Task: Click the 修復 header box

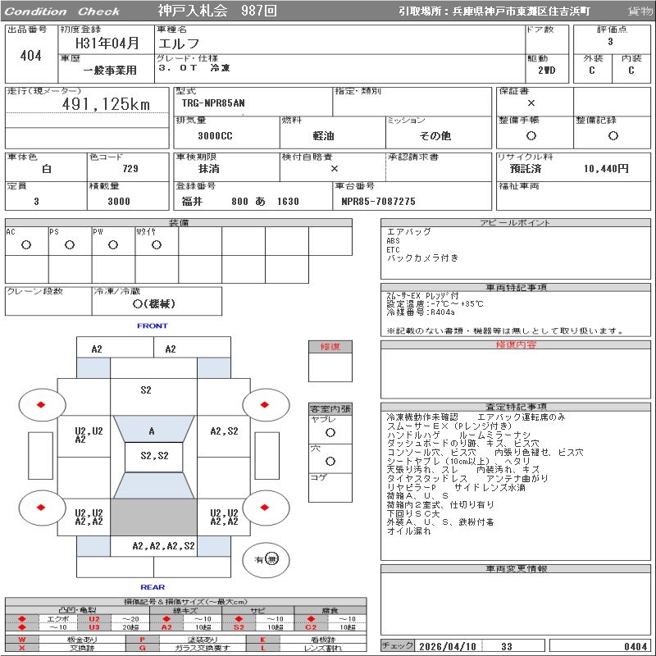Action: point(330,347)
